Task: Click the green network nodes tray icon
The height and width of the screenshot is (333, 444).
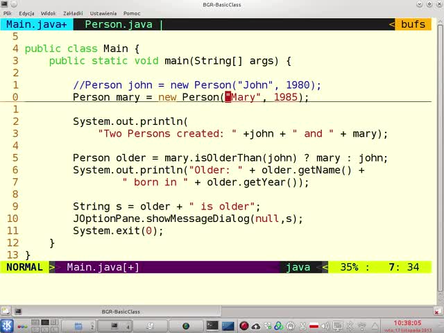Action: [x=268, y=326]
